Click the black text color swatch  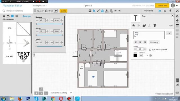[135, 55]
